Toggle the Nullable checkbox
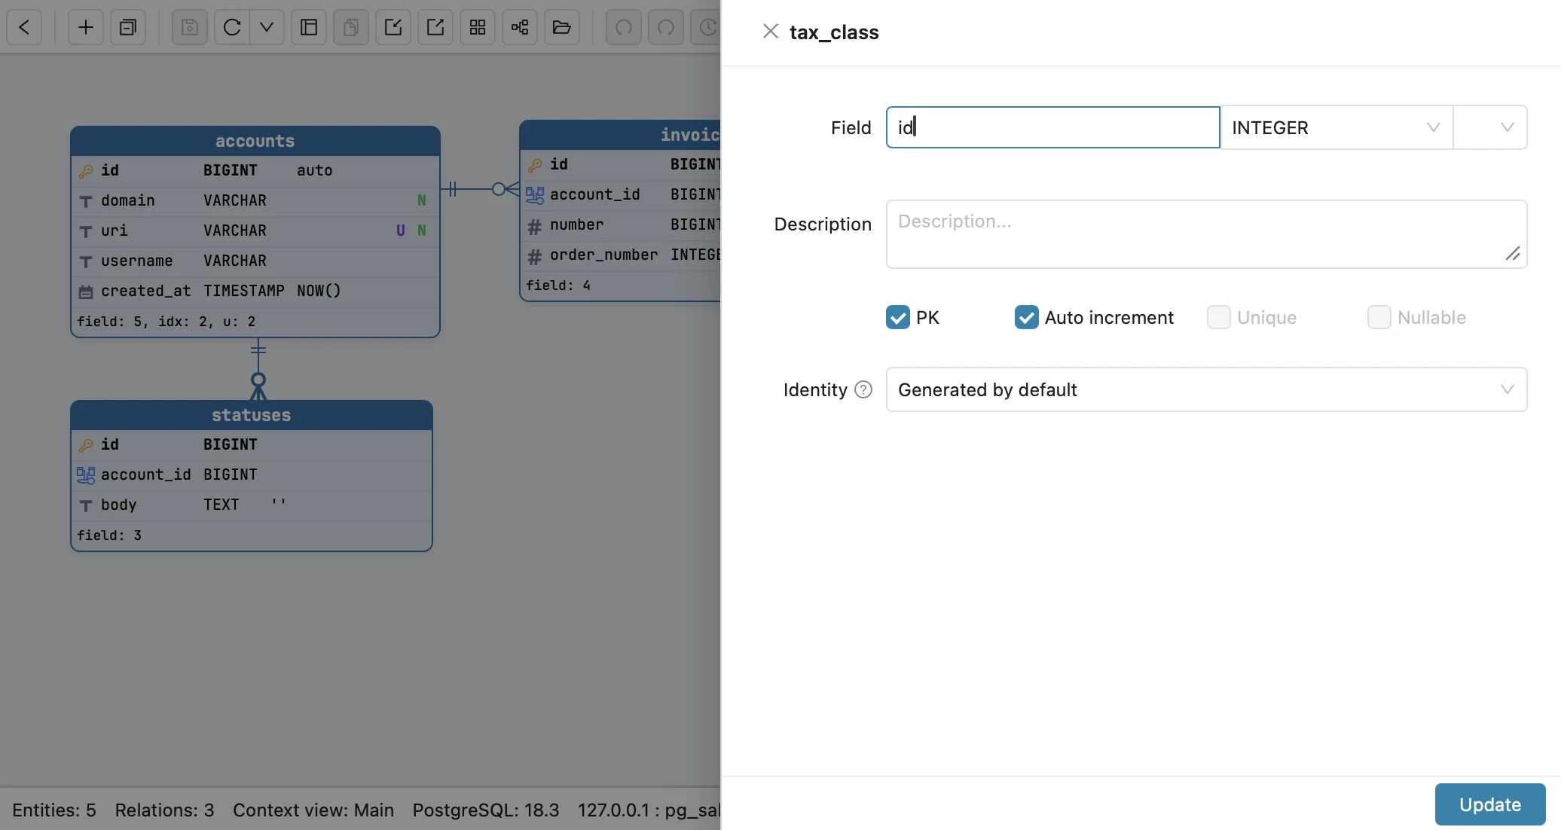 tap(1379, 318)
